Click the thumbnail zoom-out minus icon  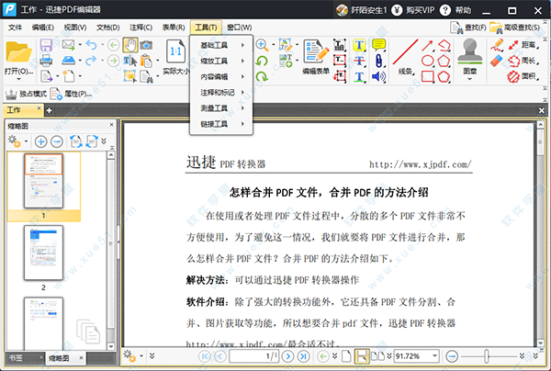[x=56, y=141]
